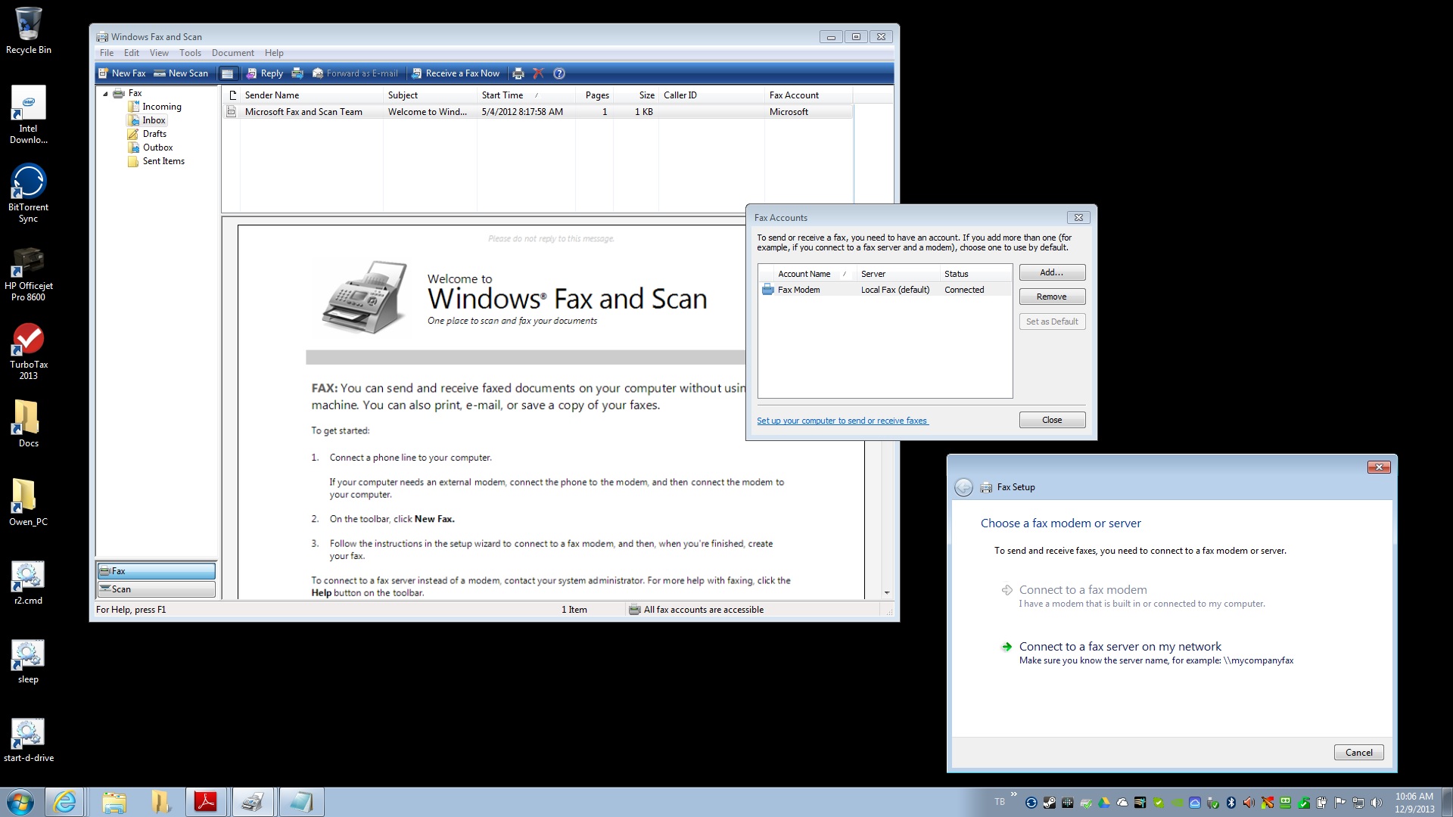Select the Fax tab at bottom left
1453x817 pixels.
tap(156, 570)
